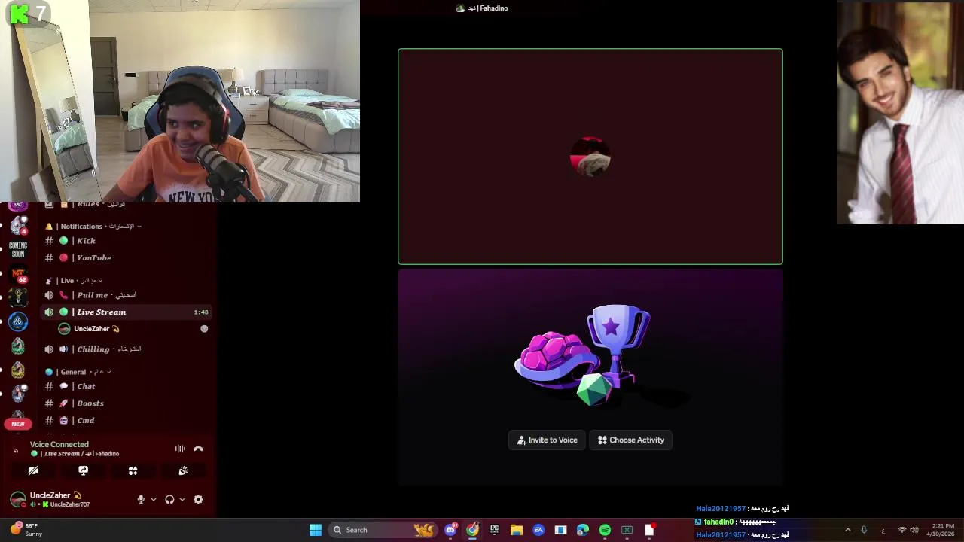Open server icon with red 4 badge
Image resolution: width=964 pixels, height=542 pixels.
click(18, 224)
